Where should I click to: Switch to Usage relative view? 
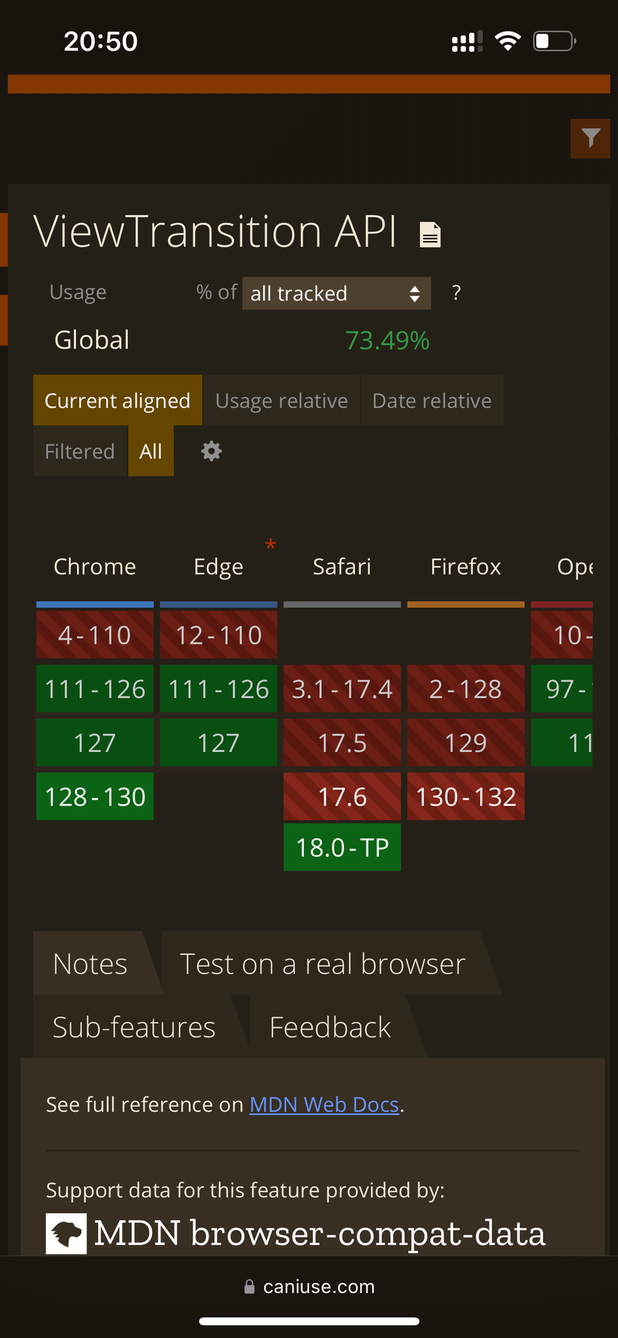(282, 400)
